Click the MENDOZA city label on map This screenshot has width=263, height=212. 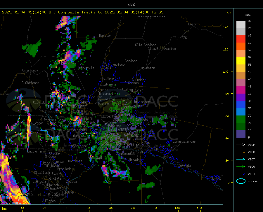78,107
